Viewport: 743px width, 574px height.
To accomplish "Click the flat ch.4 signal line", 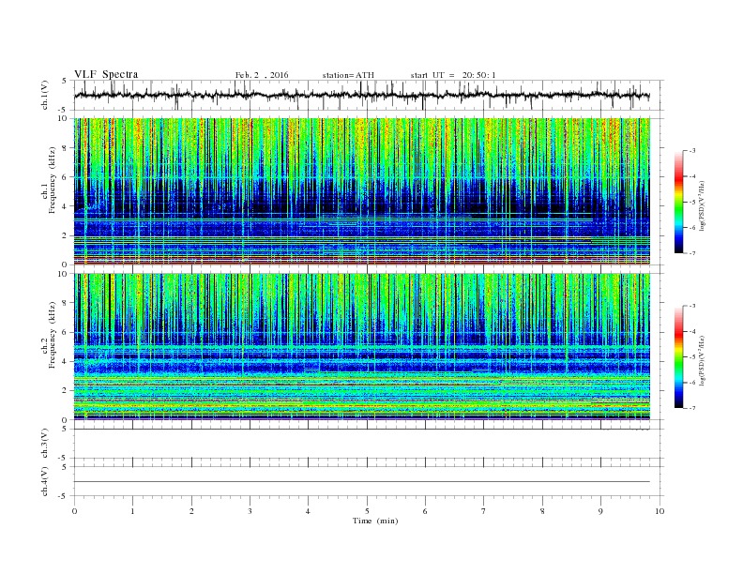I will [x=361, y=482].
